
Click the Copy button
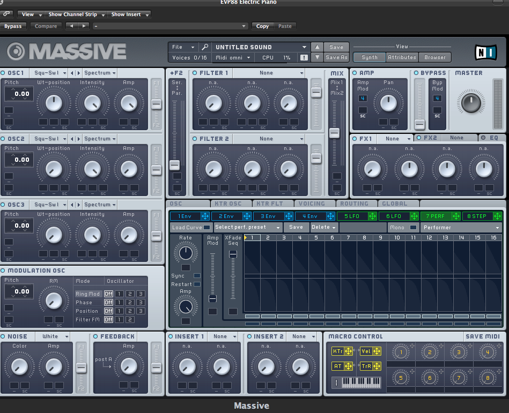262,26
